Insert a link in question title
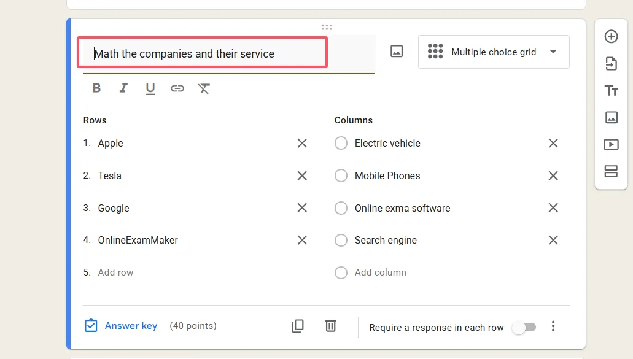The width and height of the screenshot is (633, 359). [177, 88]
